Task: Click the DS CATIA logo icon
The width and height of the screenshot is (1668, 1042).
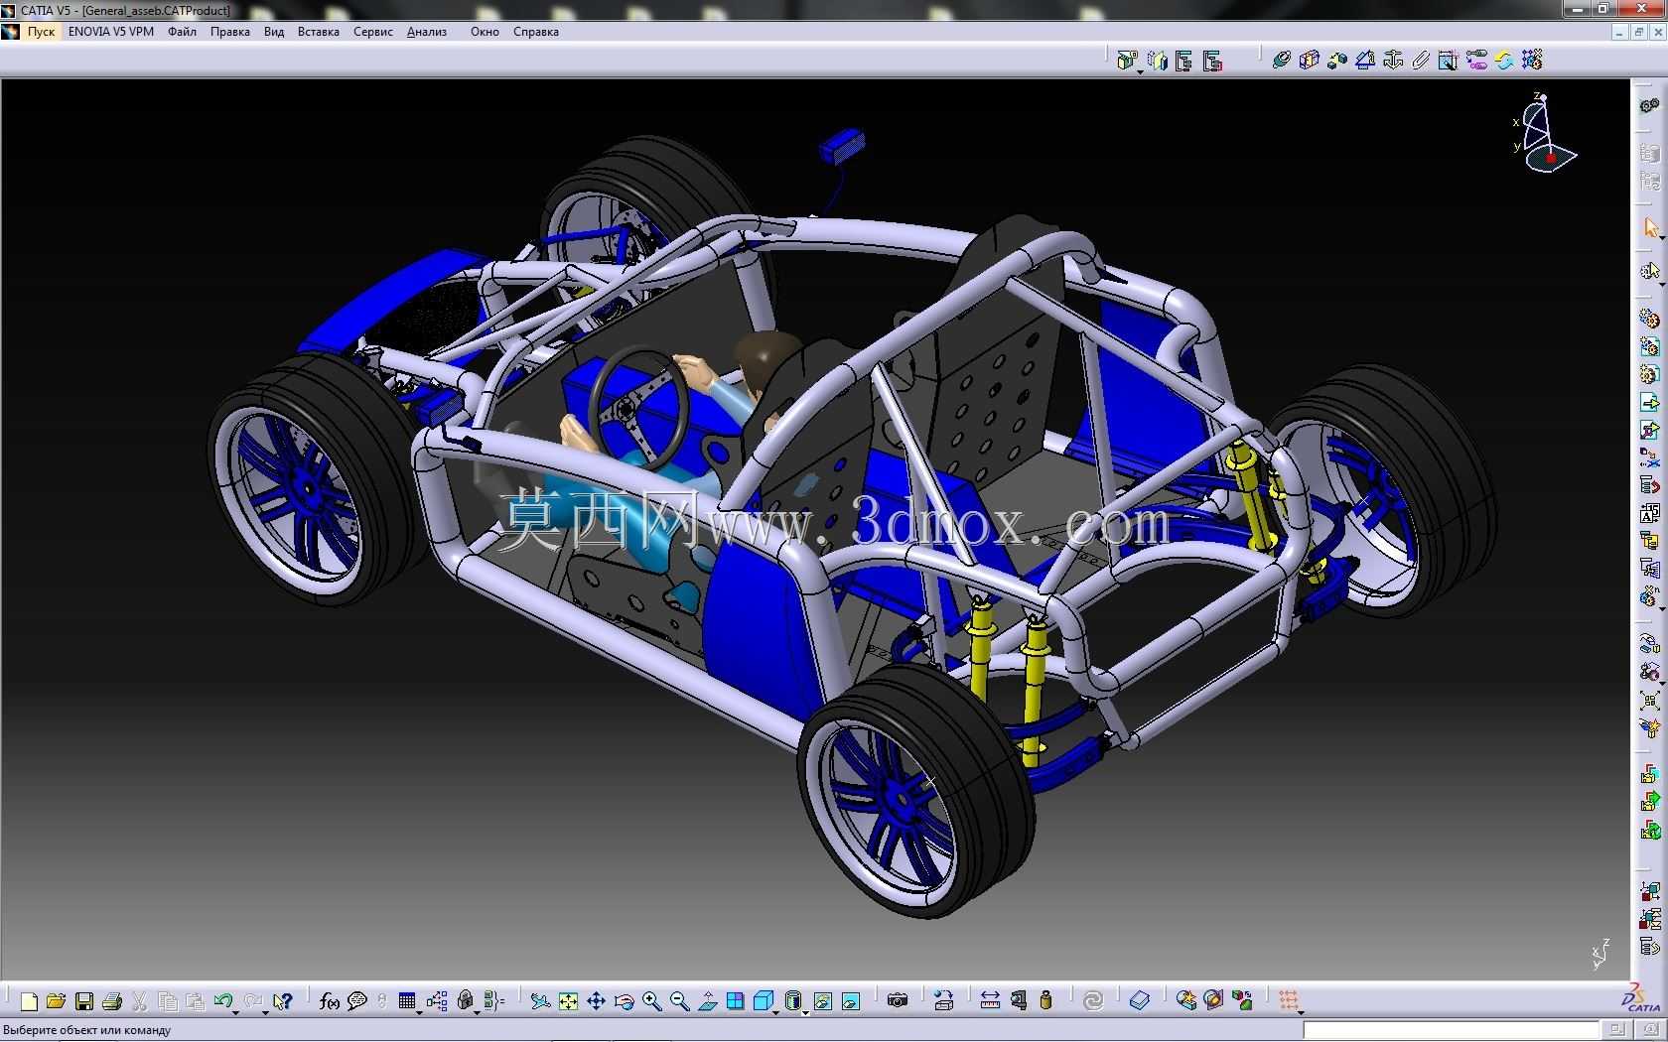Action: [x=1643, y=999]
